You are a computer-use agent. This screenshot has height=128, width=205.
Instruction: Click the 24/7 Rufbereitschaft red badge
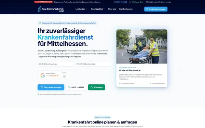[43, 2]
